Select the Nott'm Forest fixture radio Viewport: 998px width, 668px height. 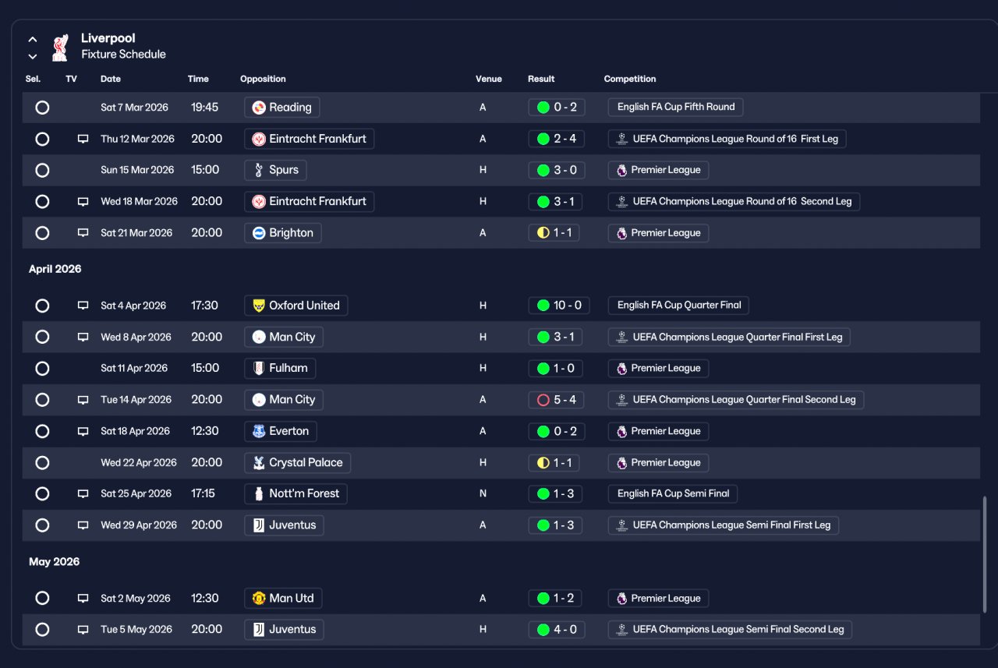42,493
